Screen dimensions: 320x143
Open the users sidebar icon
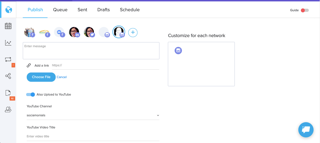tap(8, 110)
